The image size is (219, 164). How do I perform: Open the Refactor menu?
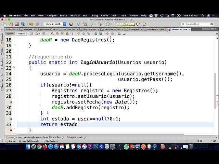(75, 15)
